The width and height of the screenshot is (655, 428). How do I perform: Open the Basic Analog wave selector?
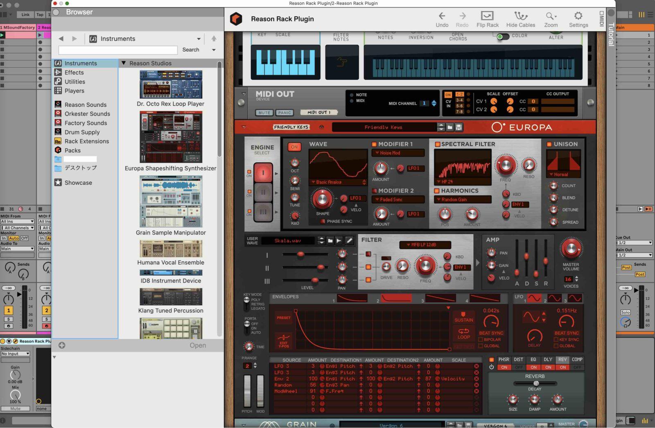coord(338,182)
